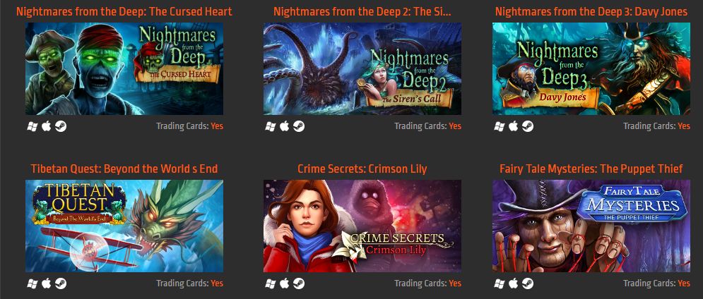Click Steam icon under The Puppet Thief
The image size is (703, 299).
(527, 283)
